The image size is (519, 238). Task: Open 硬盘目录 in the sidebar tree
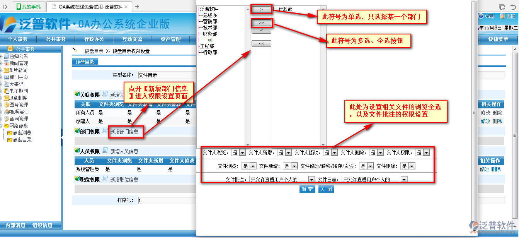22,140
